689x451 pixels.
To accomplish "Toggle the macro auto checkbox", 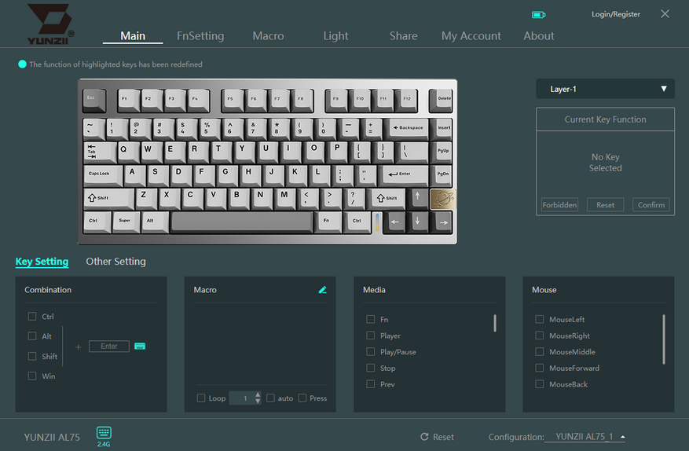I will click(x=271, y=398).
